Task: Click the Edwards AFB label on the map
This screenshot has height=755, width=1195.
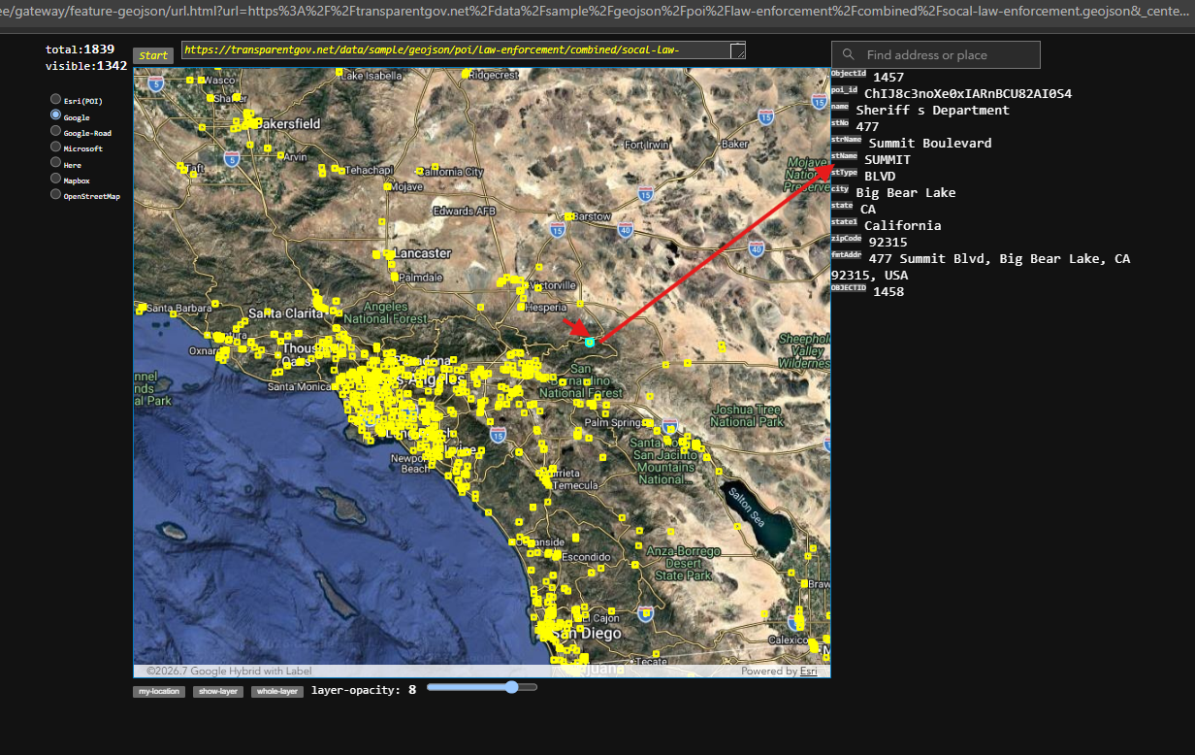Action: point(467,211)
